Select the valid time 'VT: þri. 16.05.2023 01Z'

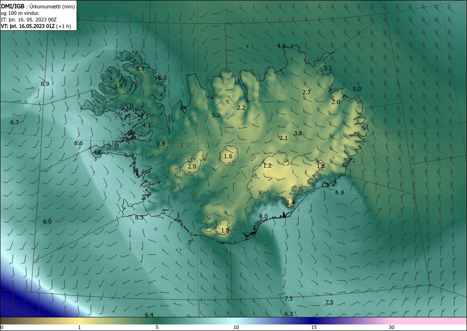point(28,26)
